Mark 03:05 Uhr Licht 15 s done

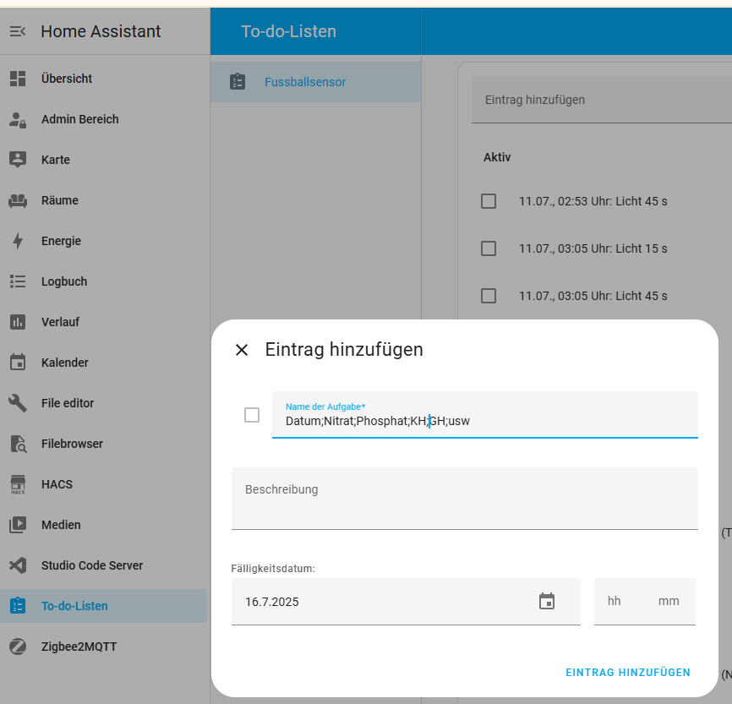(489, 248)
